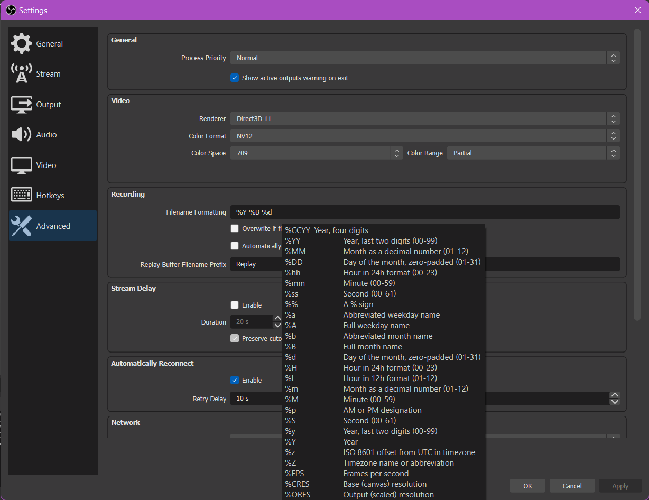
Task: Switch to the Hotkeys tab label
Action: click(x=50, y=196)
